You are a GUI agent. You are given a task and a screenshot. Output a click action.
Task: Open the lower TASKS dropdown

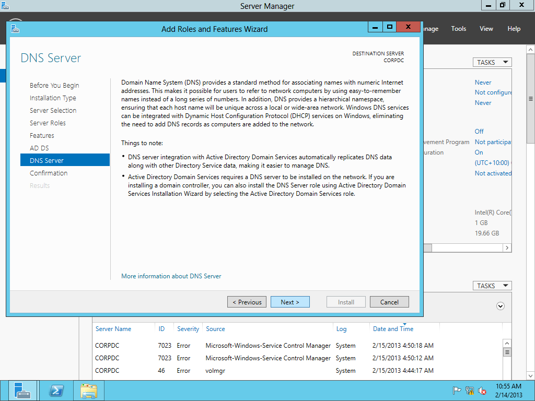(492, 286)
